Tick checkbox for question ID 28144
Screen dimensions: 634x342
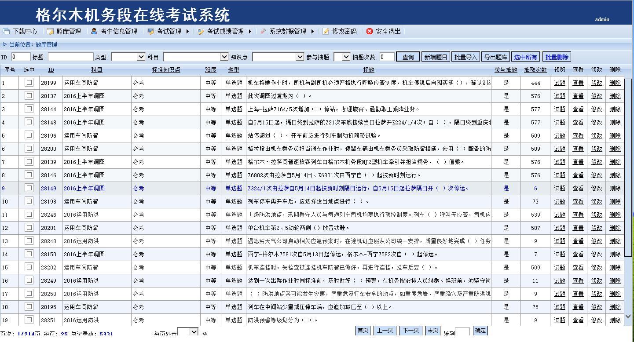coord(29,109)
